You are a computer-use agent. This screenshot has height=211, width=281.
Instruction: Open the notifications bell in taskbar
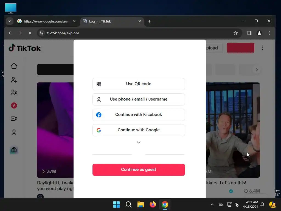pos(262,204)
